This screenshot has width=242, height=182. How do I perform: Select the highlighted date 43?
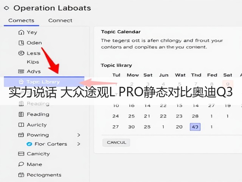(x=195, y=127)
